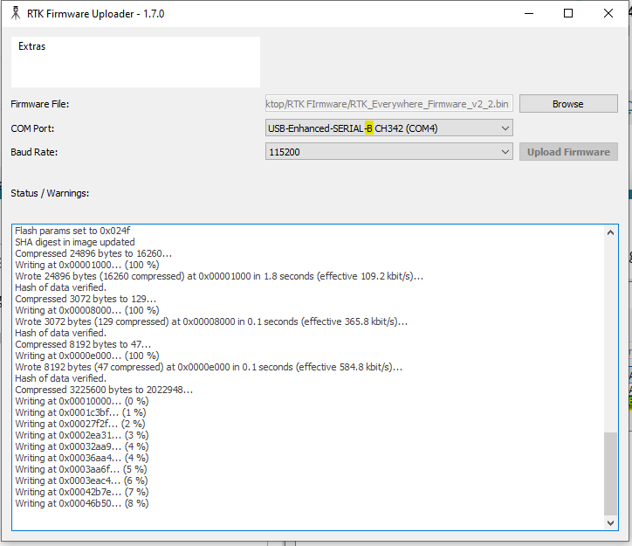Maximize the RTK Firmware Uploader window

(568, 13)
